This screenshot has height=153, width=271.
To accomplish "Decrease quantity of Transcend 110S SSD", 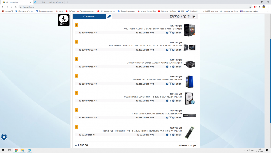I will click(x=167, y=135).
